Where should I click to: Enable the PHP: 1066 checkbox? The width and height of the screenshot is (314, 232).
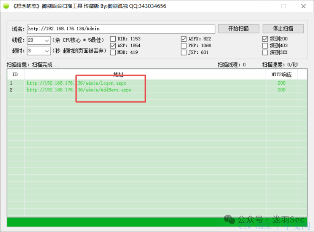(183, 45)
